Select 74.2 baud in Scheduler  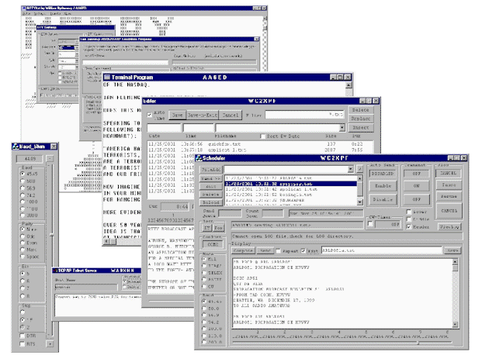[204, 322]
